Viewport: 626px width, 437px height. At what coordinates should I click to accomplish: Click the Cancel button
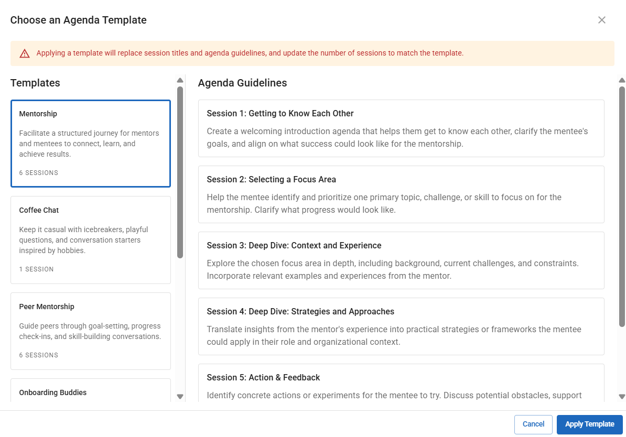point(533,424)
